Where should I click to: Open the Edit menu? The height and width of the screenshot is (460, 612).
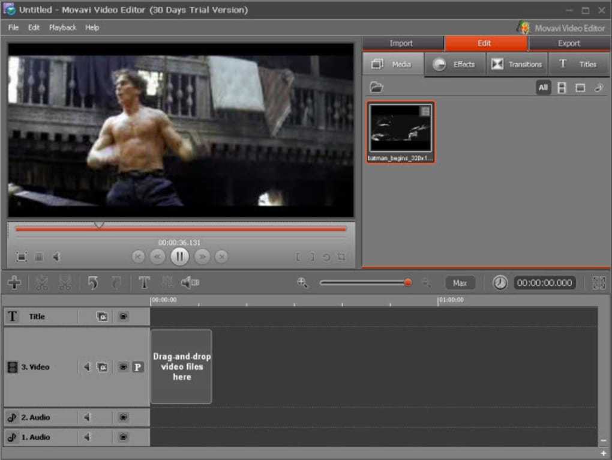[x=34, y=28]
